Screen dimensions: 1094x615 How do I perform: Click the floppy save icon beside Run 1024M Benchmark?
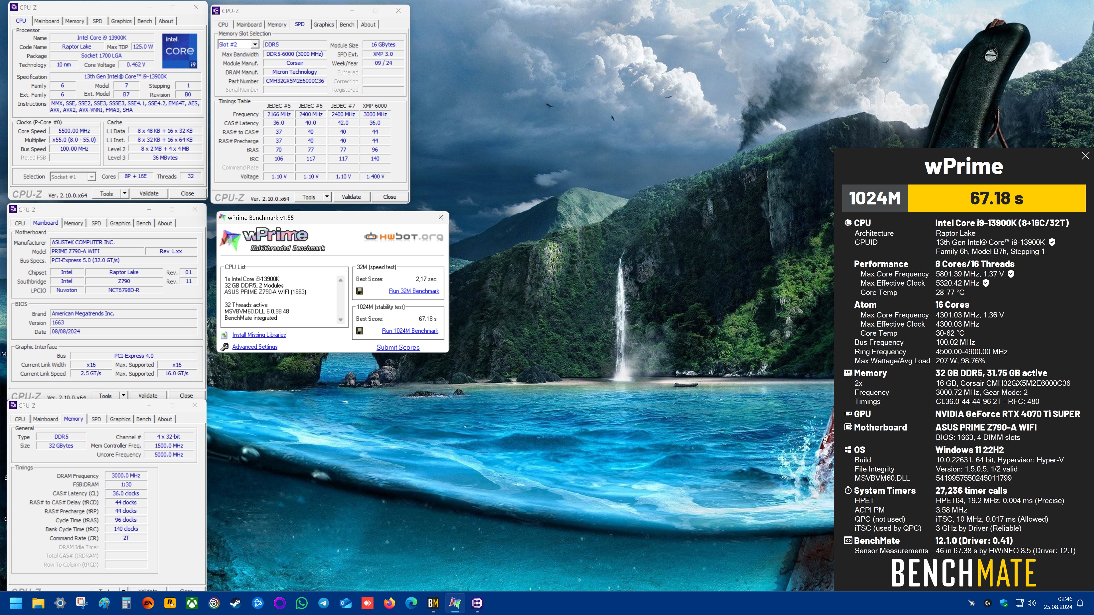(359, 331)
